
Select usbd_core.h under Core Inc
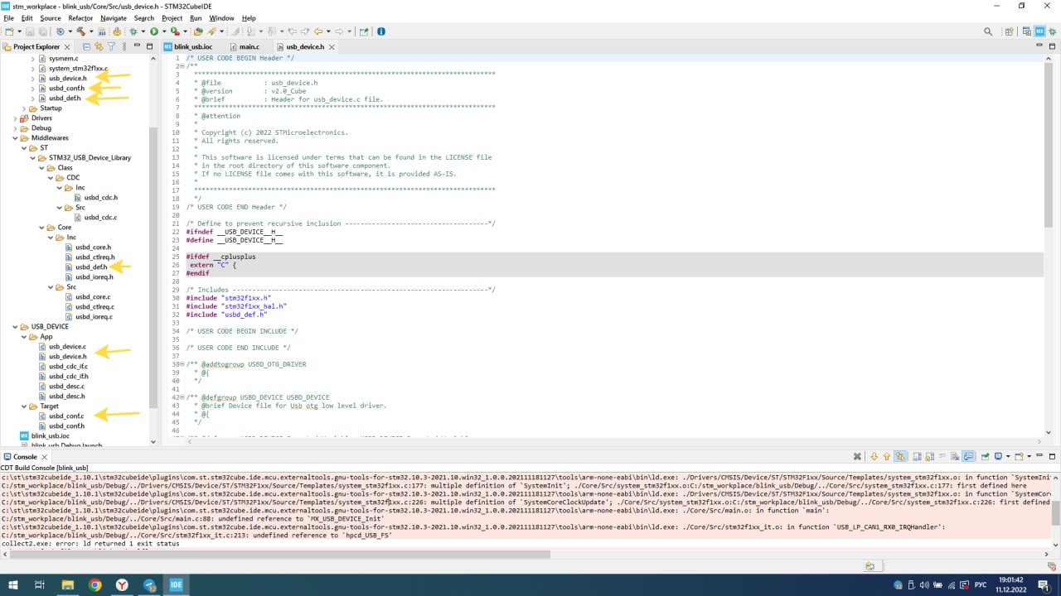(x=93, y=248)
